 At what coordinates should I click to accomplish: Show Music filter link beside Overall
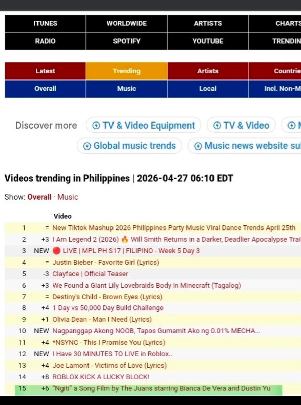click(68, 197)
